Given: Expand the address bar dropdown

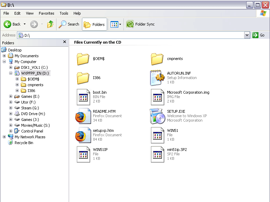Looking at the screenshot, I should click(x=247, y=35).
